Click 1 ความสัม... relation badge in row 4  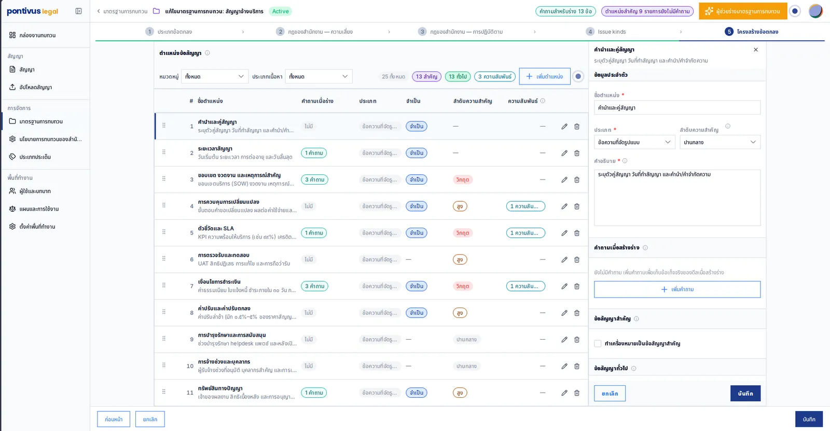(525, 206)
